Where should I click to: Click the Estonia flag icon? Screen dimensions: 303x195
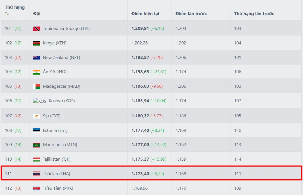[x=36, y=130]
